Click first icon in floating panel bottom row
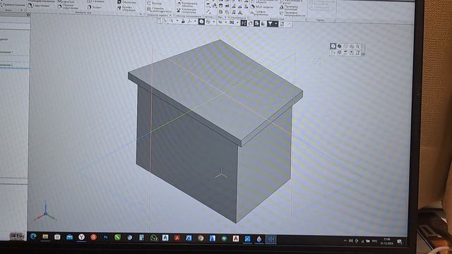Image resolution: width=452 pixels, height=254 pixels. 333,52
